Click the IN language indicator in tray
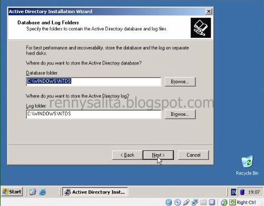264x206 pixels. pyautogui.click(x=233, y=192)
